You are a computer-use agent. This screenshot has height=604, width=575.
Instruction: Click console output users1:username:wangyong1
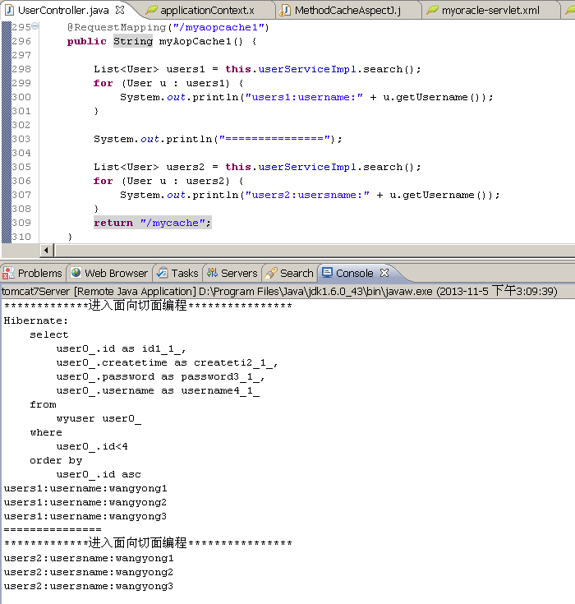(85, 488)
